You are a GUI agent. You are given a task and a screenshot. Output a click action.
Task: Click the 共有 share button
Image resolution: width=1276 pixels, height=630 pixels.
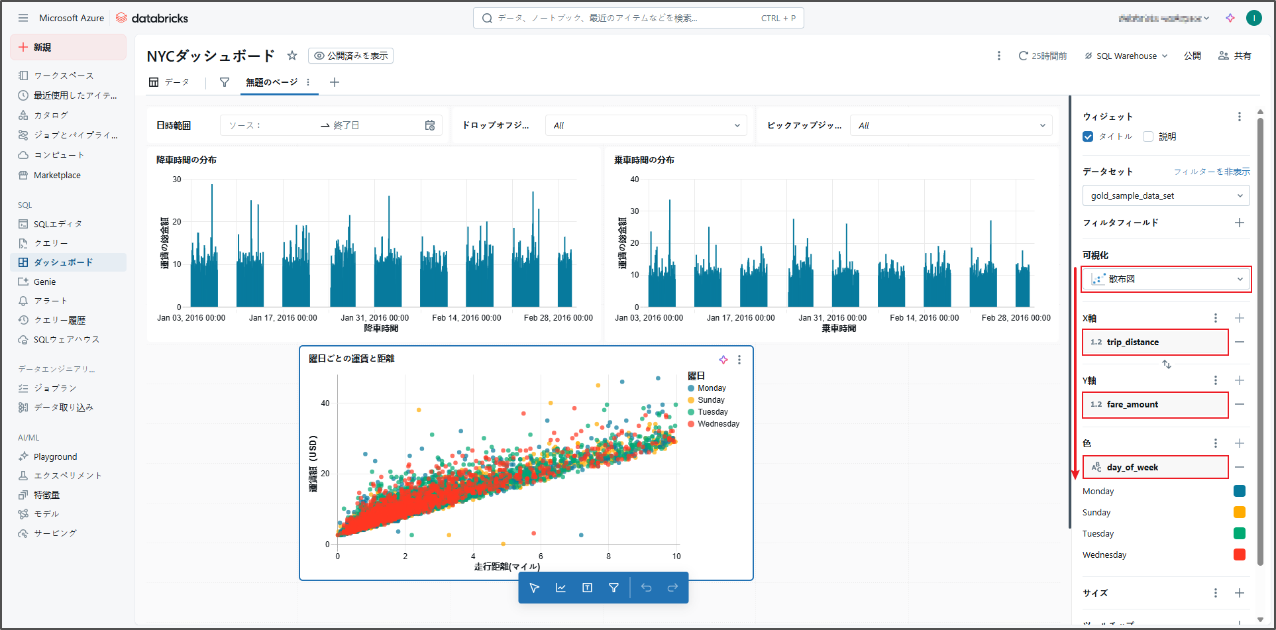[x=1235, y=56]
